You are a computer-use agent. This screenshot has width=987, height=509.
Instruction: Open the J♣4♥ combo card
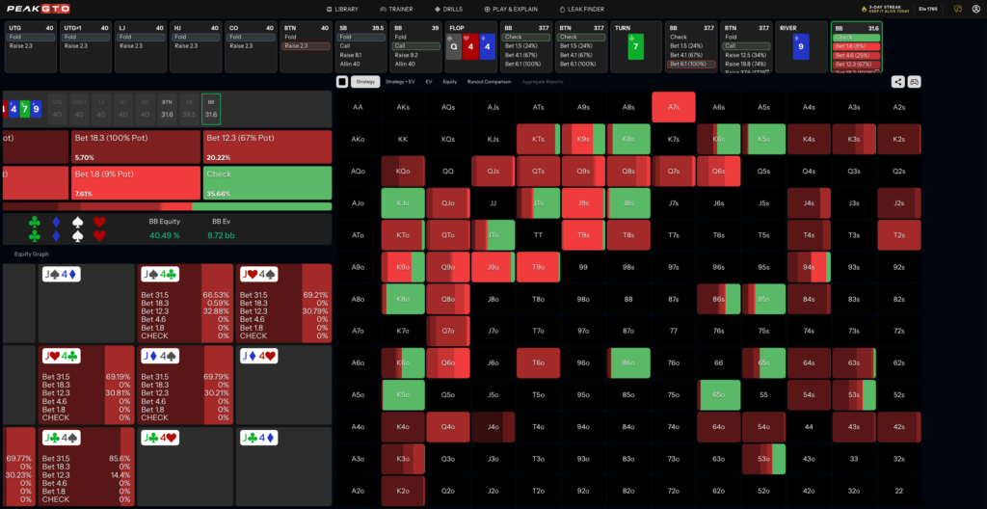tap(185, 467)
